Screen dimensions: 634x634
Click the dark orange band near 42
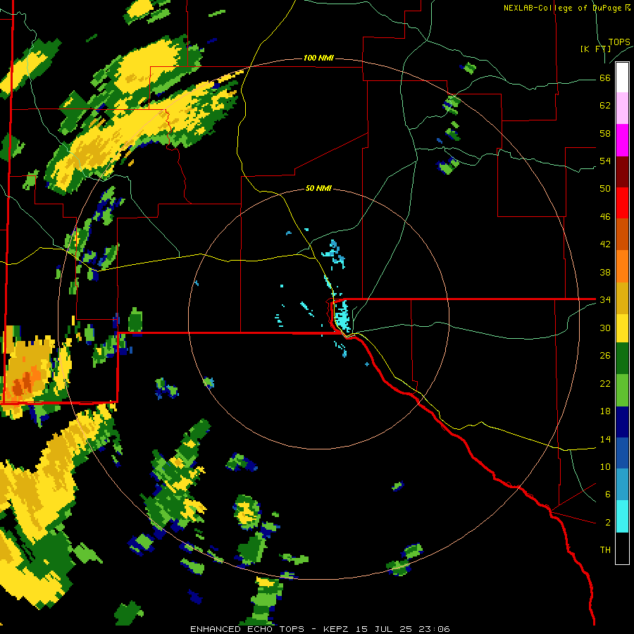point(622,235)
